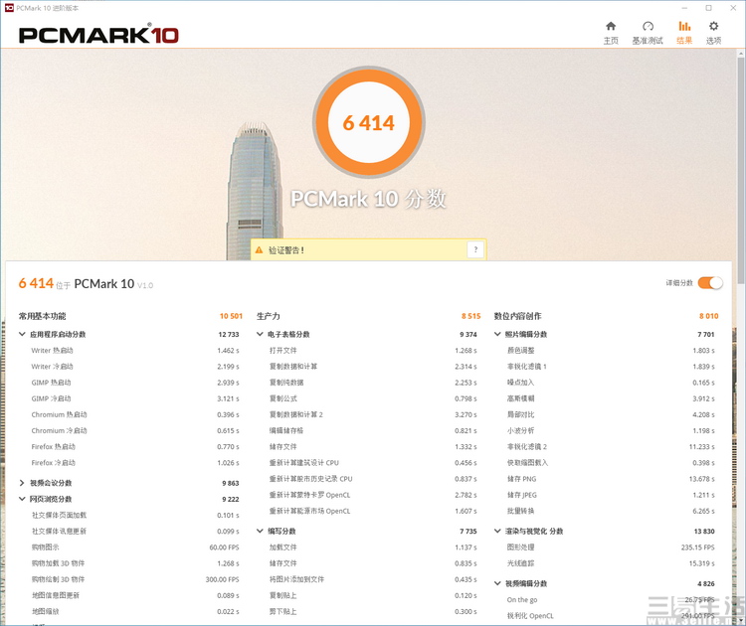
Task: Expand the 视频会议分数 section
Action: (x=22, y=483)
